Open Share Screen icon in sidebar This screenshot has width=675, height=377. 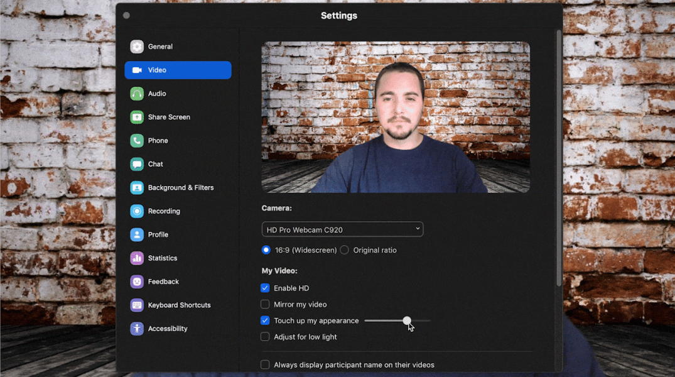point(137,117)
